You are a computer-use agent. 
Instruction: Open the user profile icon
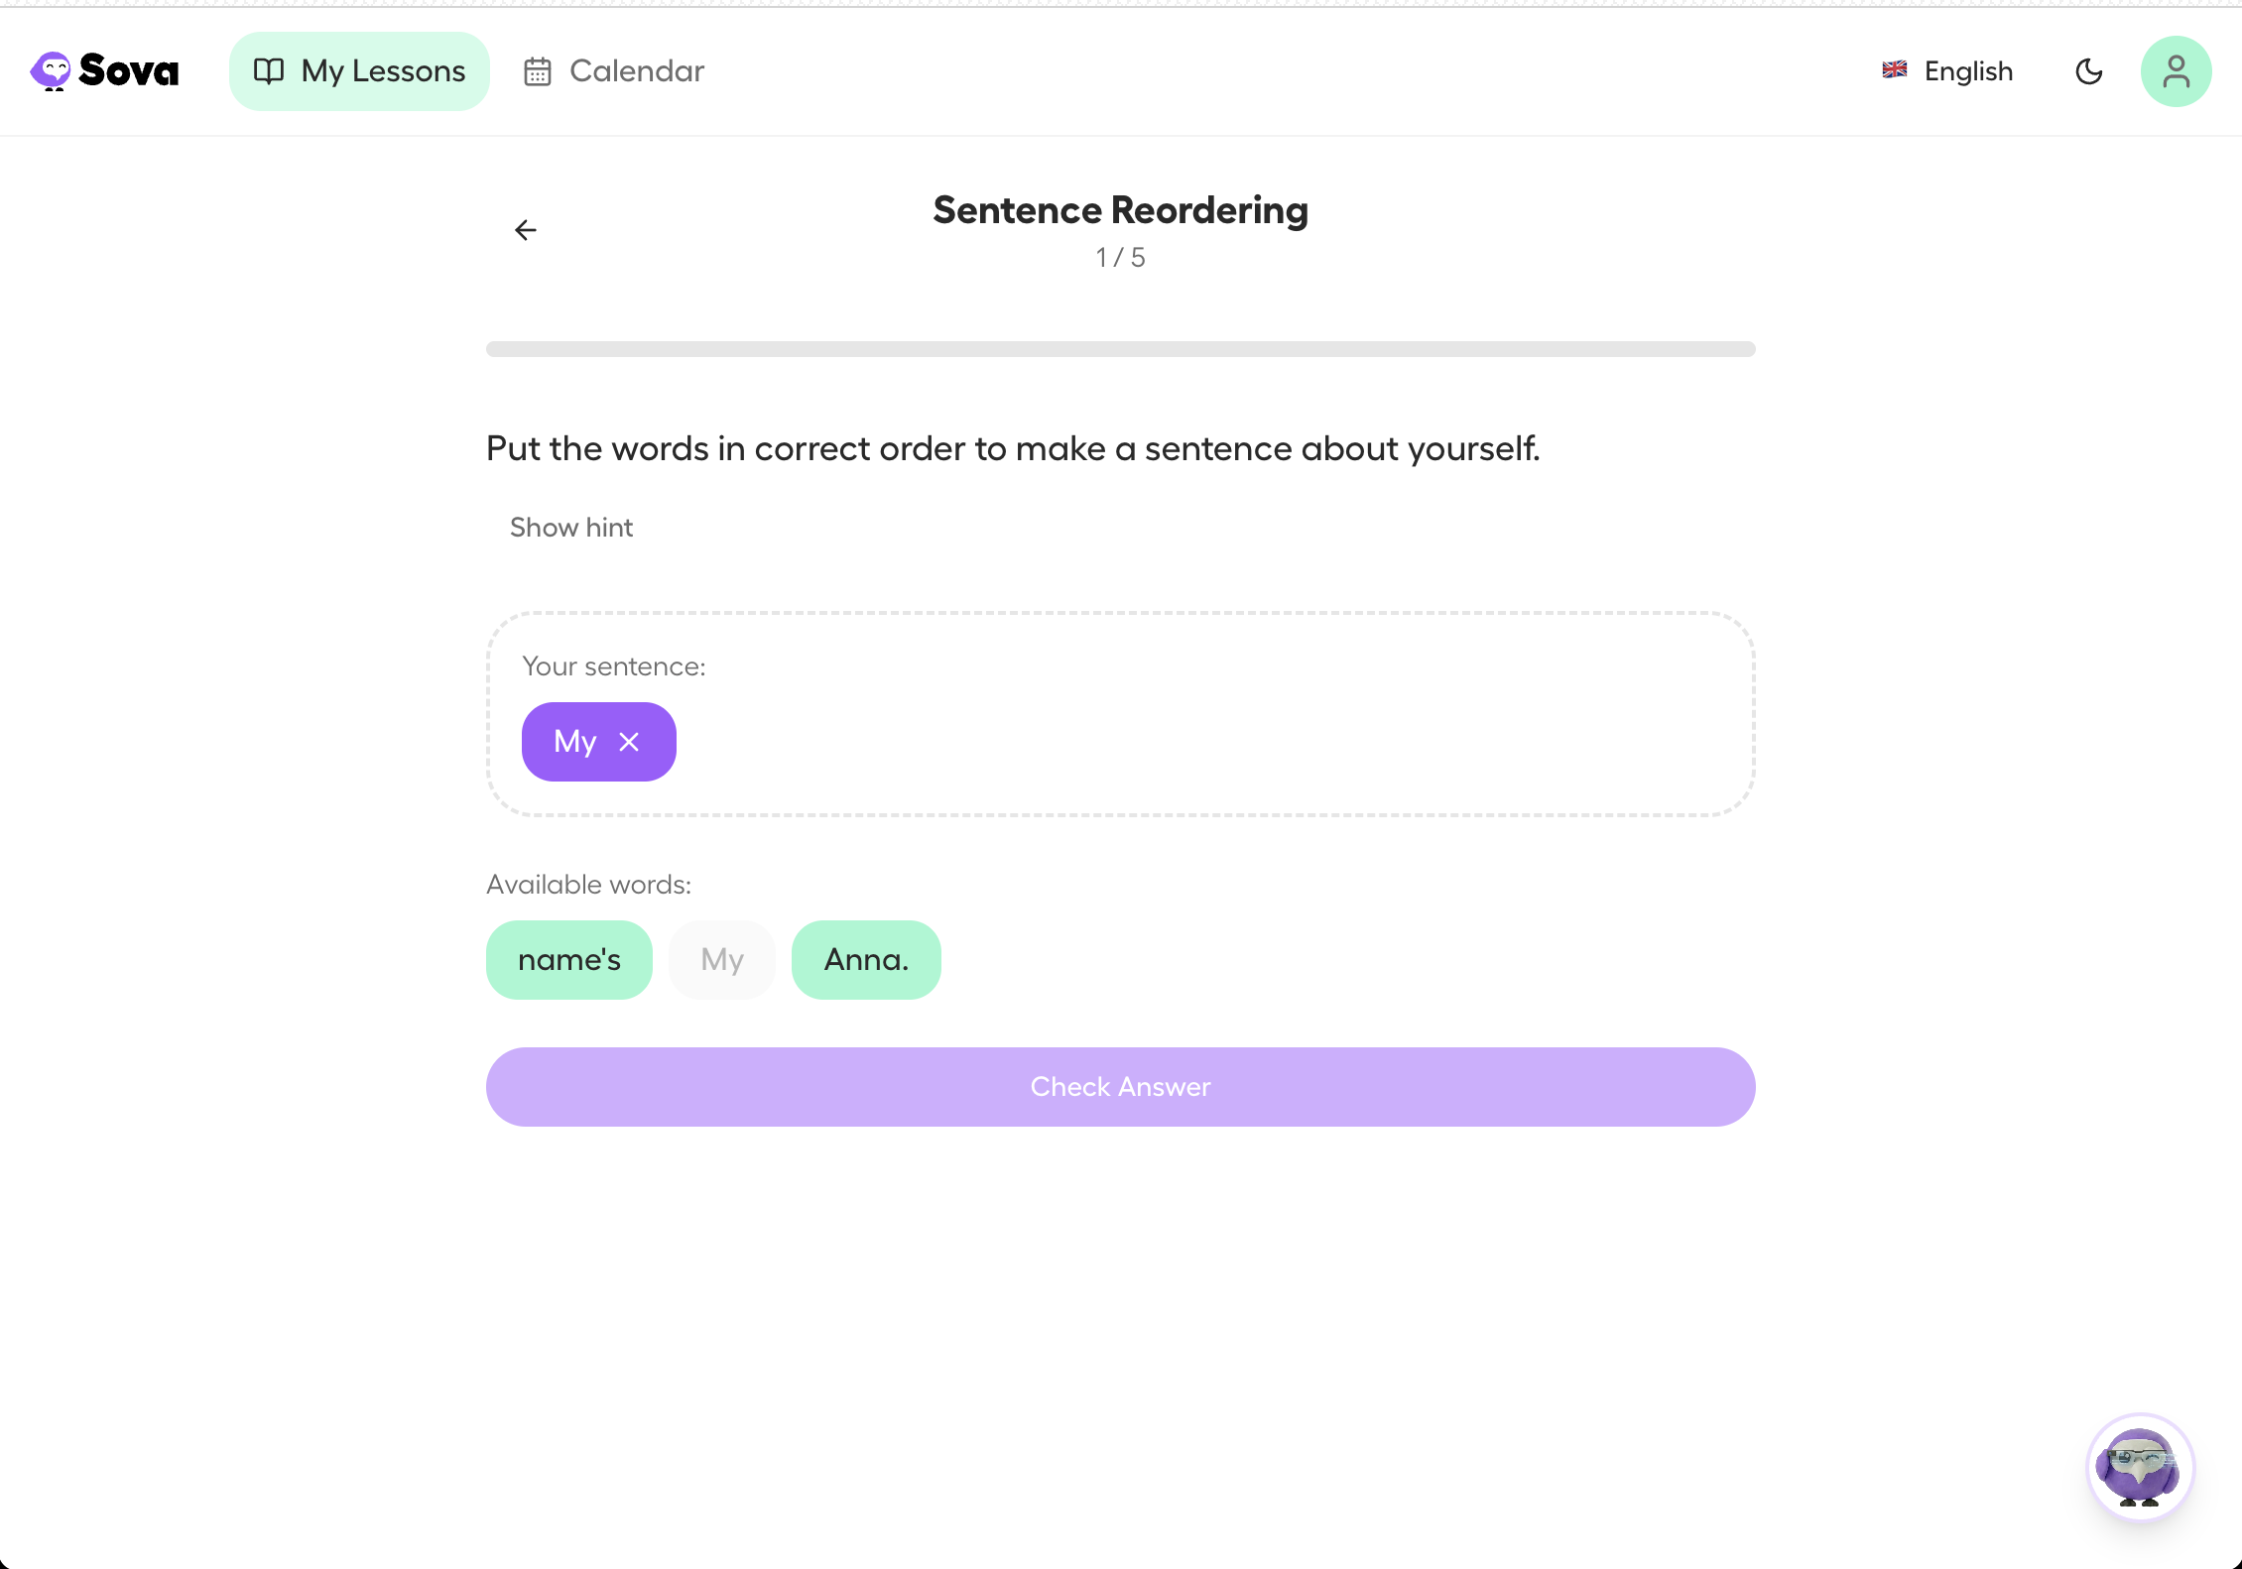(2175, 70)
